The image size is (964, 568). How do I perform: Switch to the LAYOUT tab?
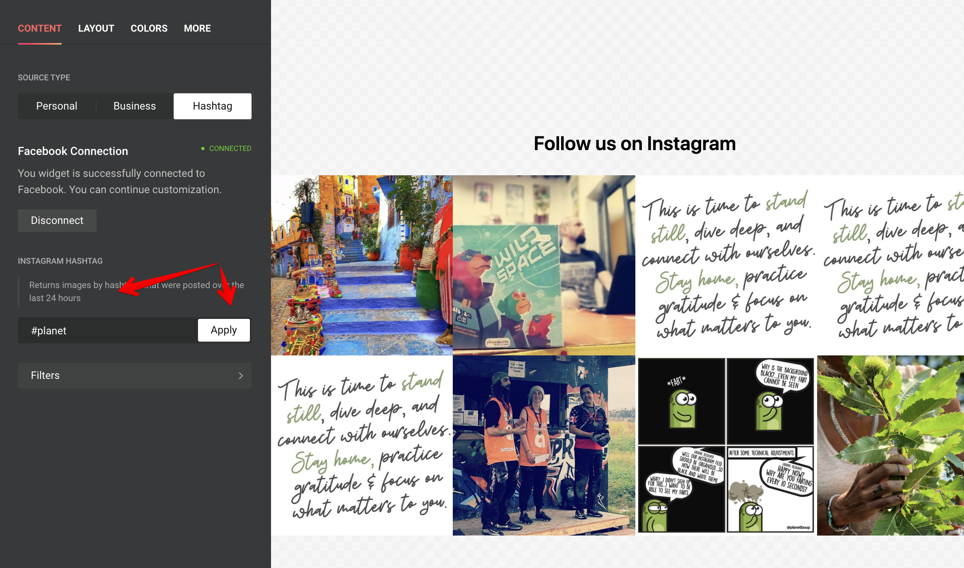96,28
